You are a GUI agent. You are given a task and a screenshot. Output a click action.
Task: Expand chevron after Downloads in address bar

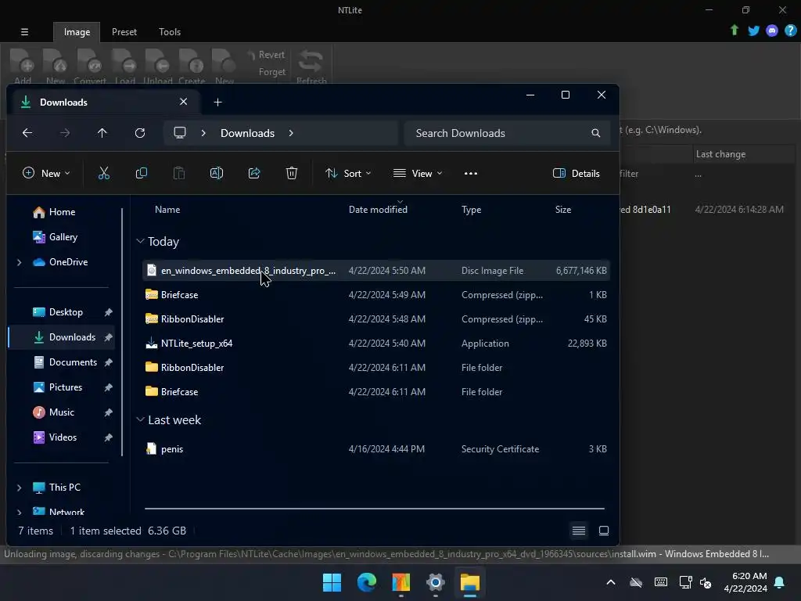(291, 133)
